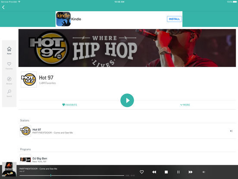The image size is (238, 179).
Task: Start Hot 97 with the large teal play button
Action: 127,100
